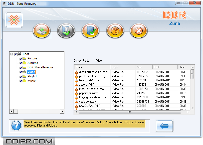Click the size value 8615322
The width and height of the screenshot is (203, 145).
[x=142, y=72]
